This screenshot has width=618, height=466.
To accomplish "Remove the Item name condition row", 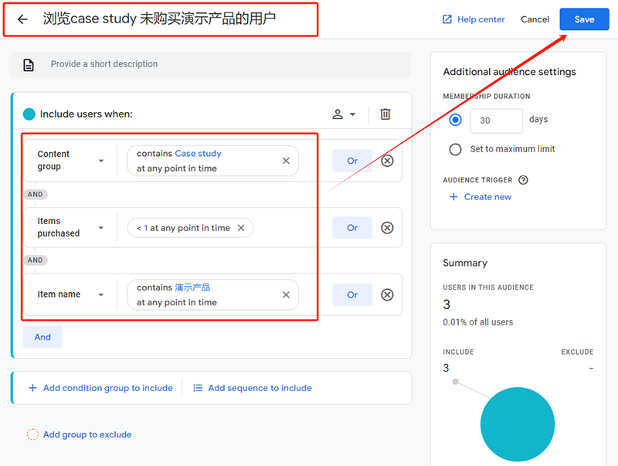I will click(388, 294).
